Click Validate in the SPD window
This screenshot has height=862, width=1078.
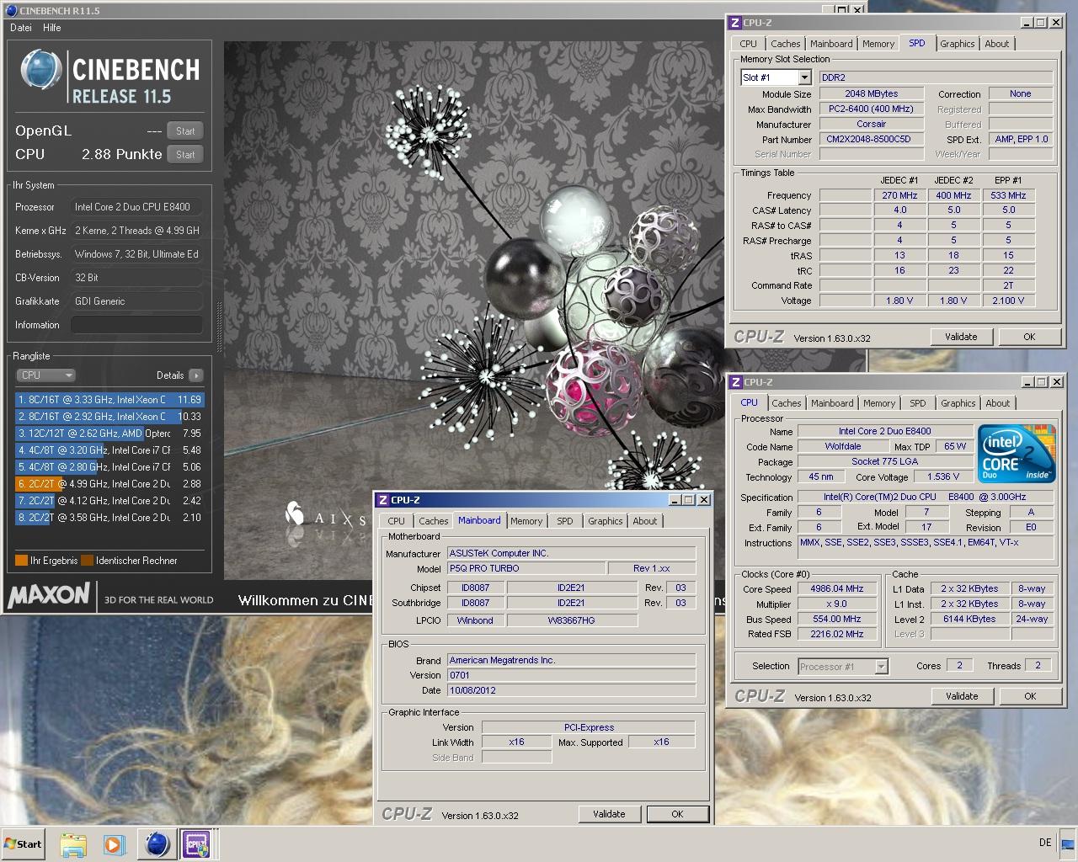pyautogui.click(x=961, y=337)
